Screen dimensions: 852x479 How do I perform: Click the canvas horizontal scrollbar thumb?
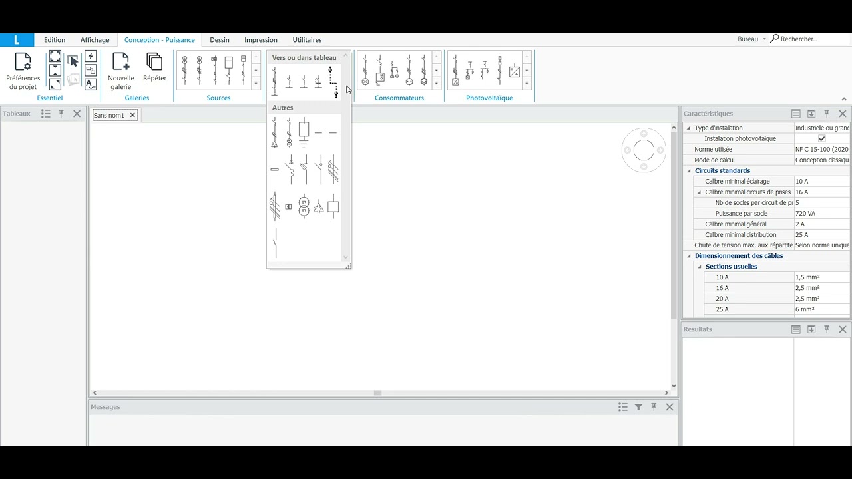(x=377, y=393)
